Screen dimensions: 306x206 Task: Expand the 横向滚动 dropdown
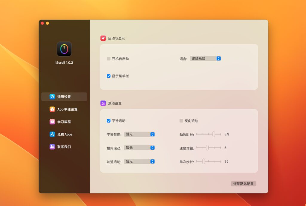click(x=139, y=148)
